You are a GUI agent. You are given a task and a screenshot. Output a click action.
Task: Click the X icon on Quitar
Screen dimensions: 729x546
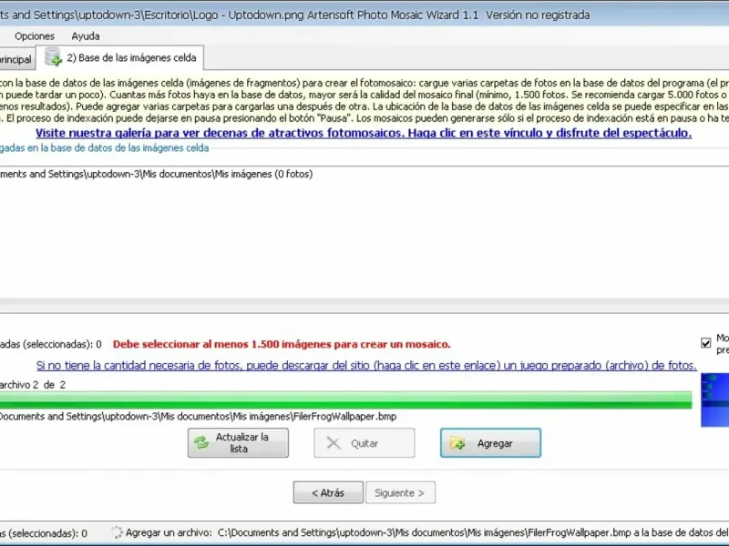334,443
